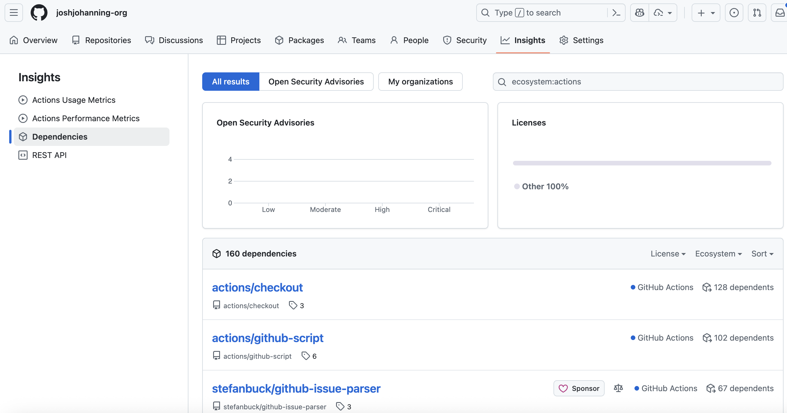Open the command palette icon
Viewport: 787px width, 413px height.
(x=616, y=13)
